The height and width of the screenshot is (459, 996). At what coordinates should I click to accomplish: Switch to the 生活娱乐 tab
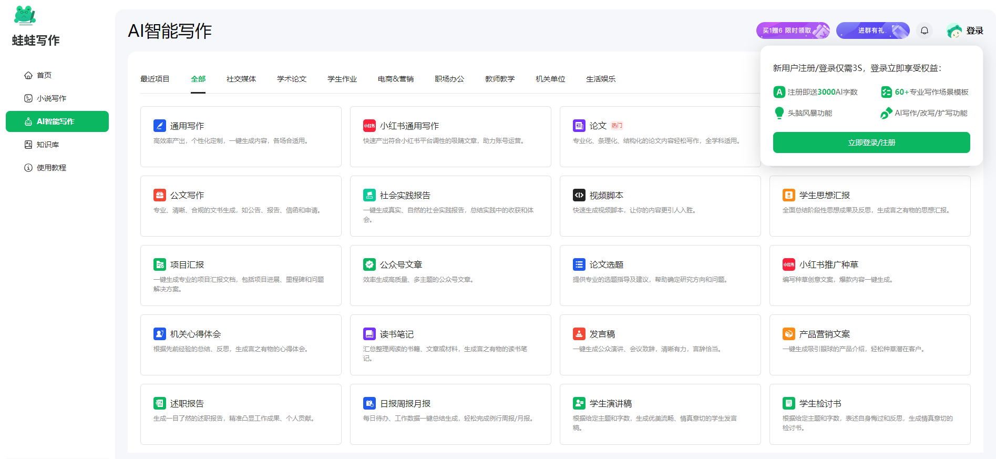point(601,79)
